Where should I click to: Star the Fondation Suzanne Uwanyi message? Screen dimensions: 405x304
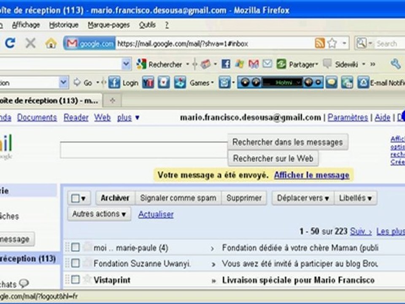tap(88, 263)
